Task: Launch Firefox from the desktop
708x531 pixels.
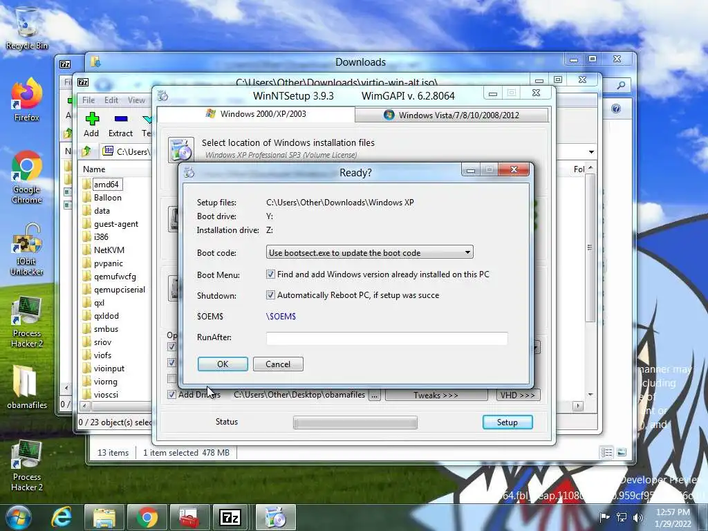Action: (27, 100)
